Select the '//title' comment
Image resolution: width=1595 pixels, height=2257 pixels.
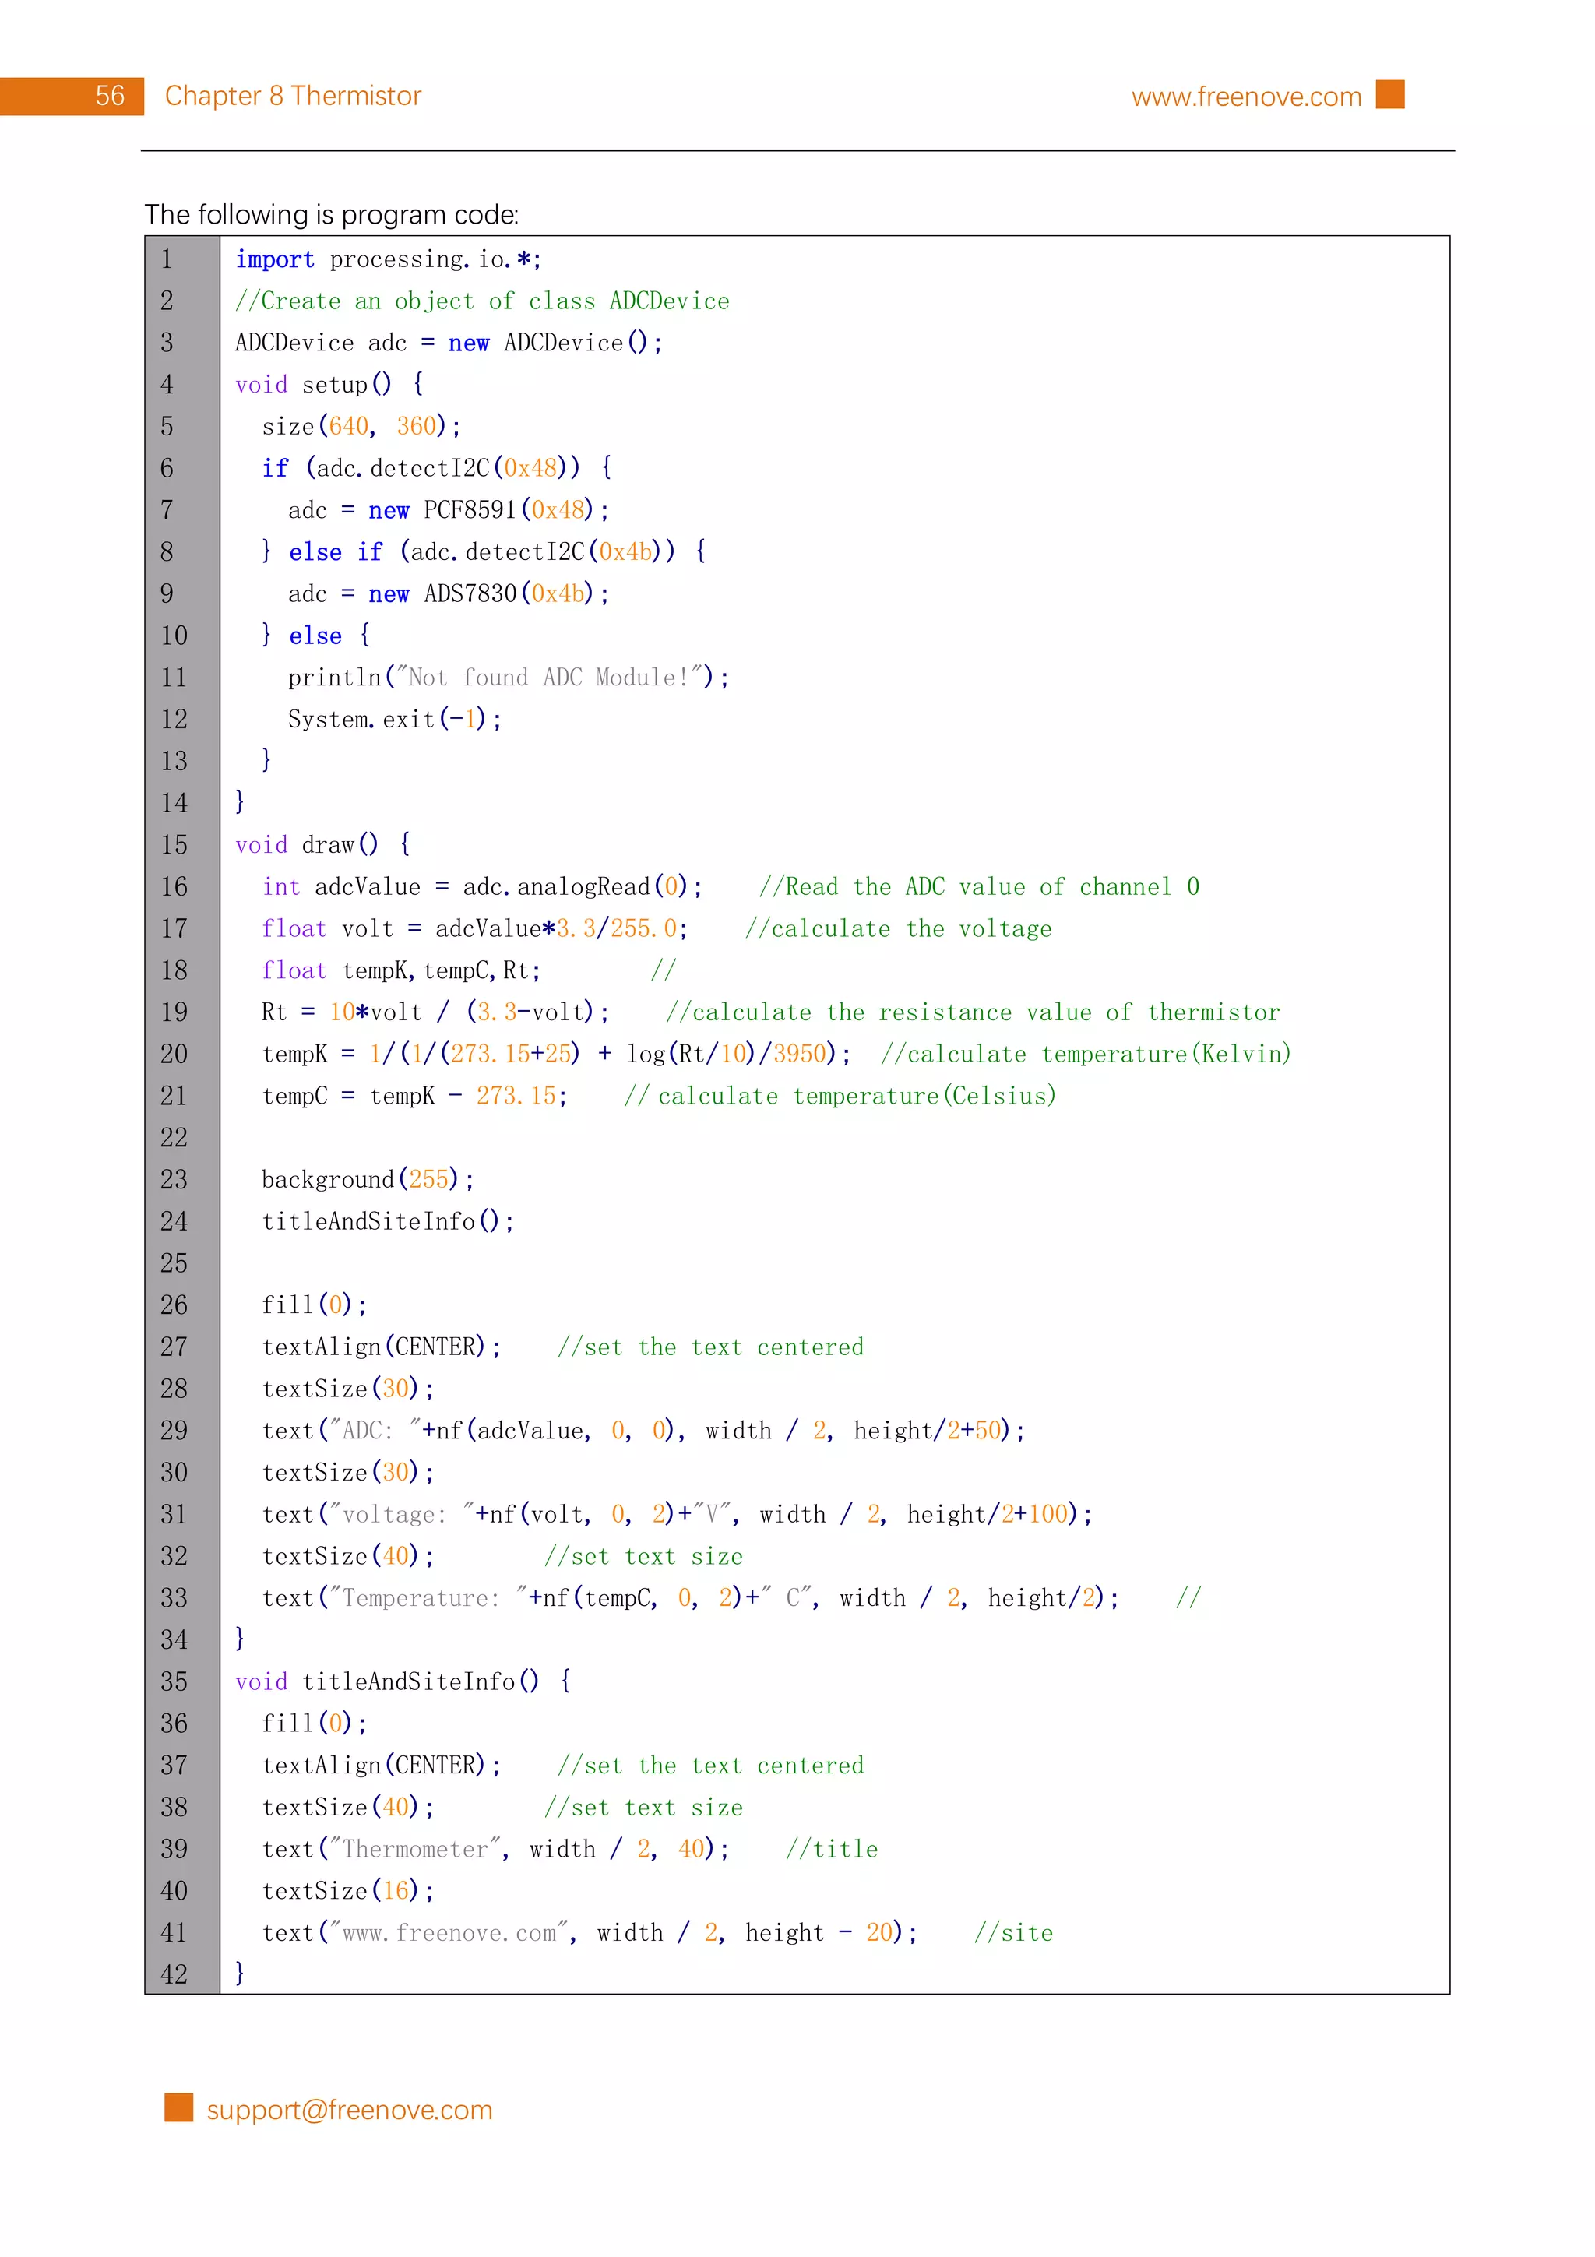[x=832, y=1849]
